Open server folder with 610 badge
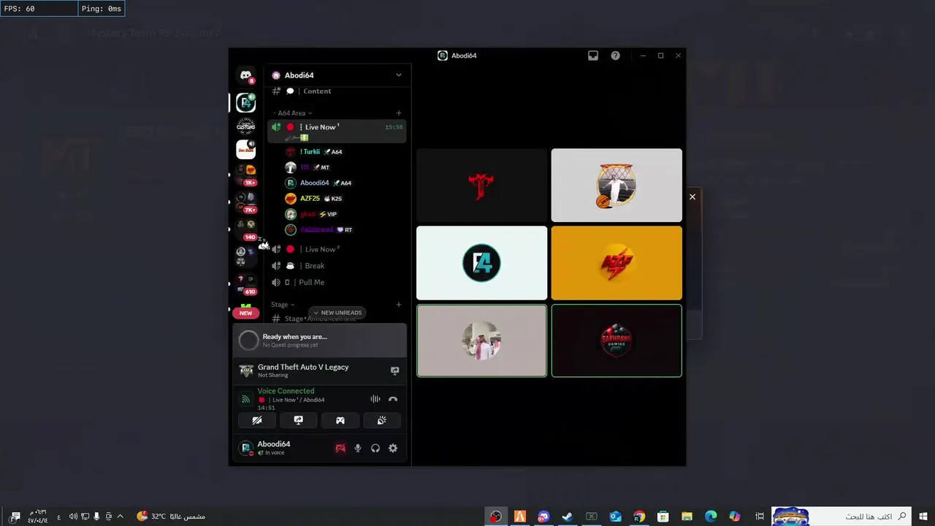 pos(246,284)
